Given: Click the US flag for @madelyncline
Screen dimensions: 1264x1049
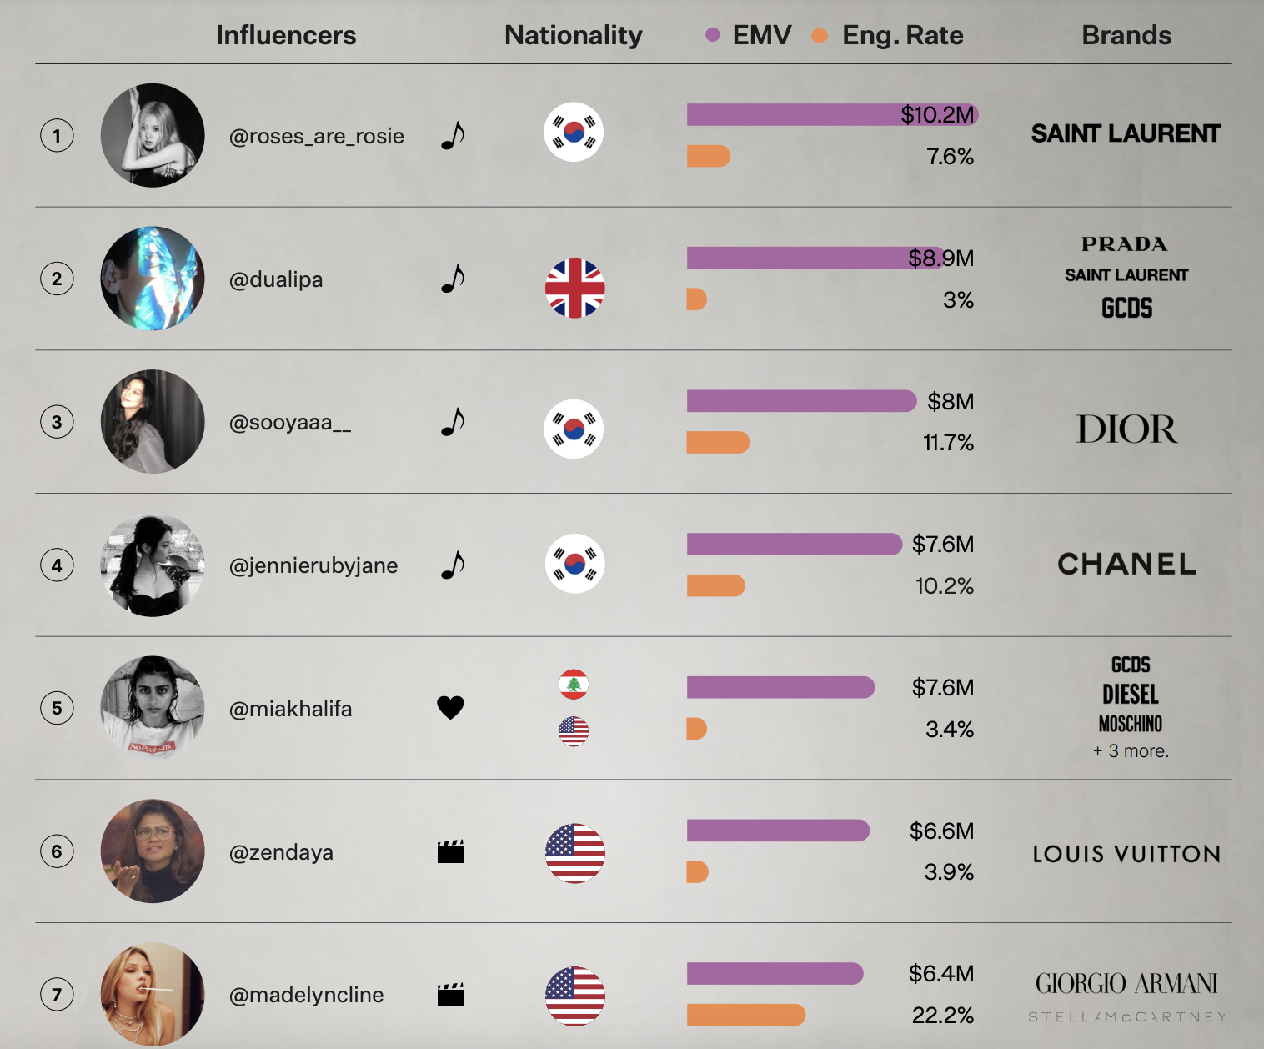Looking at the screenshot, I should 574,996.
